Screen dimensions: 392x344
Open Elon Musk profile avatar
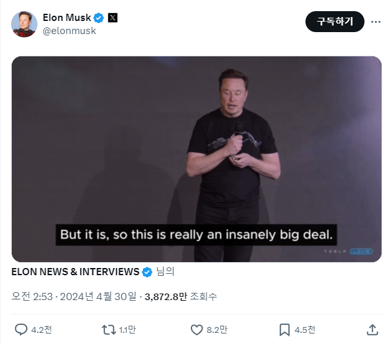[x=24, y=24]
